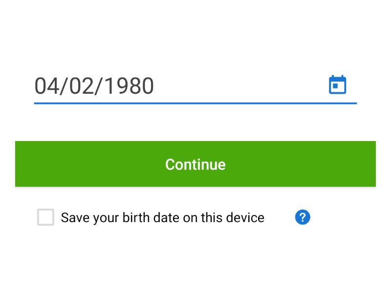The height and width of the screenshot is (288, 391).
Task: Pick a date using the calendar icon
Action: [x=337, y=85]
